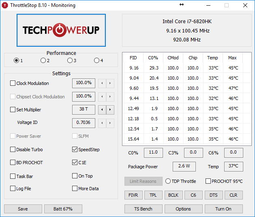The width and height of the screenshot is (255, 217).
Task: Select Performance profile 4
Action: point(96,61)
